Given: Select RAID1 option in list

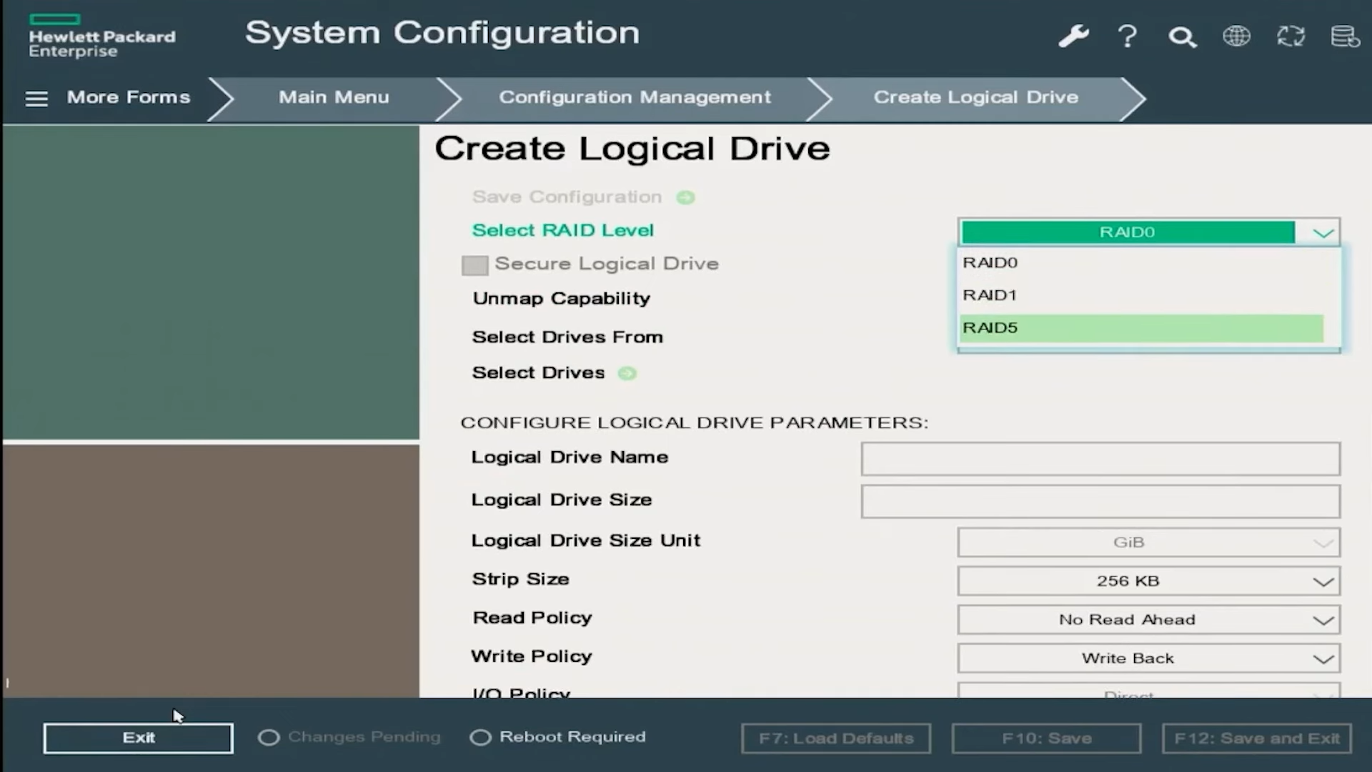Looking at the screenshot, I should click(1140, 295).
